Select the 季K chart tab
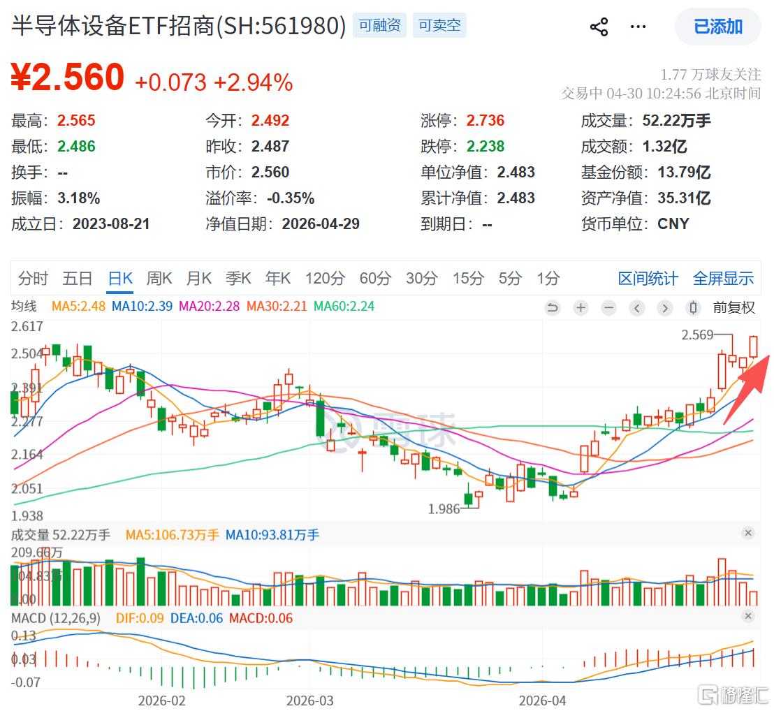774x711 pixels. click(x=238, y=278)
